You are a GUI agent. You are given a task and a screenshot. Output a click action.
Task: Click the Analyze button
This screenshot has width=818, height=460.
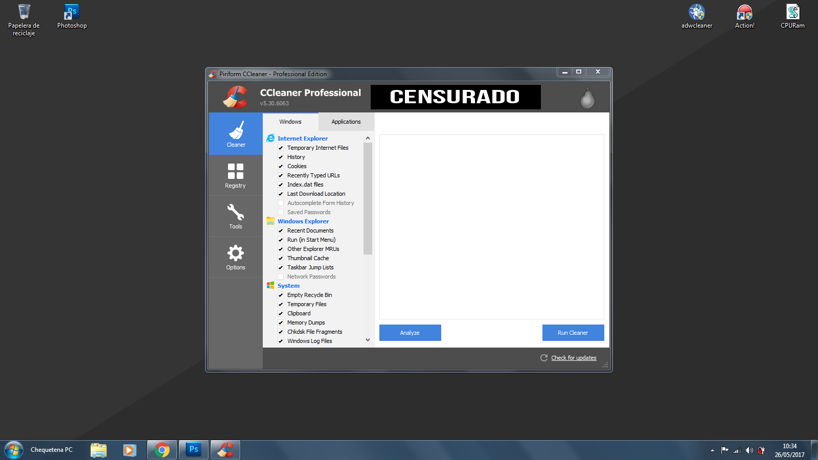click(410, 333)
